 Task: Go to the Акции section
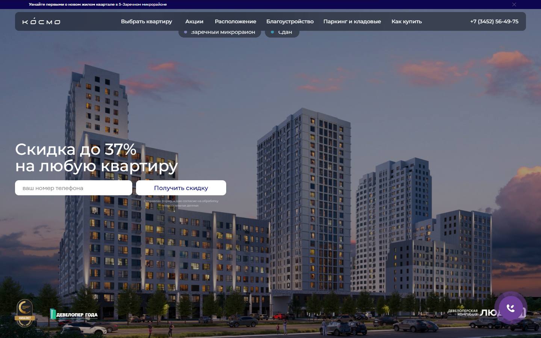point(194,21)
